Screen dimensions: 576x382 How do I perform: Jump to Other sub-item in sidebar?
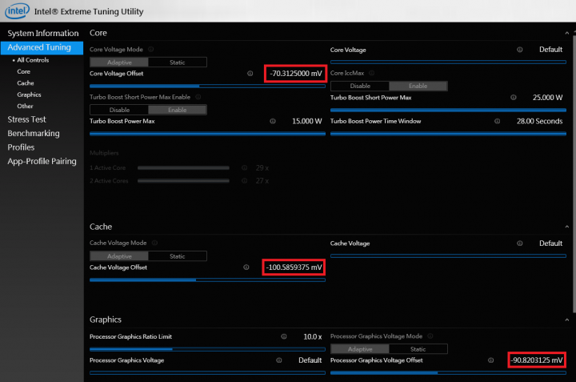[25, 106]
